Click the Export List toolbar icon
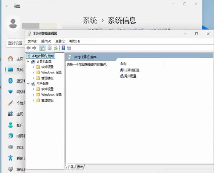This screenshot has width=214, height=173. [56, 48]
